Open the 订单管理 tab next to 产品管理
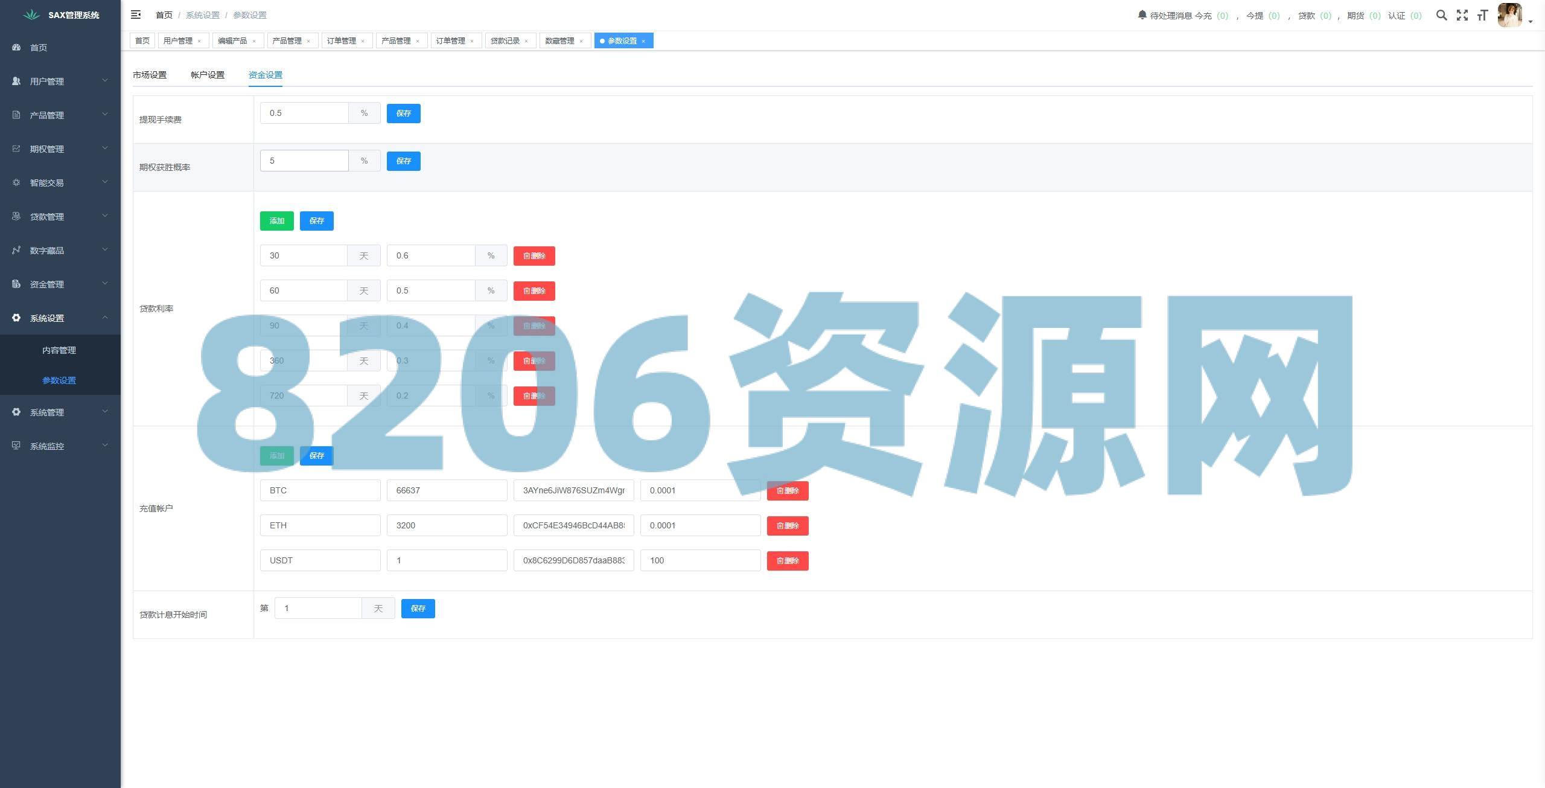Screen dimensions: 1545x788 [342, 41]
